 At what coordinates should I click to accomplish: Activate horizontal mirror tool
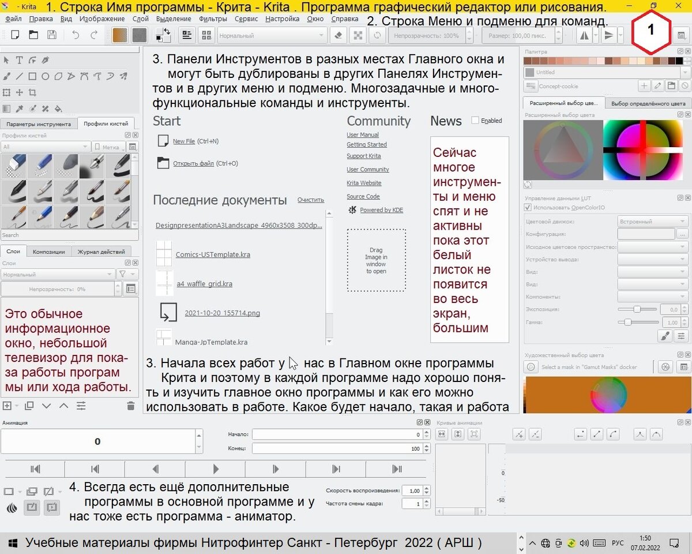click(x=584, y=35)
